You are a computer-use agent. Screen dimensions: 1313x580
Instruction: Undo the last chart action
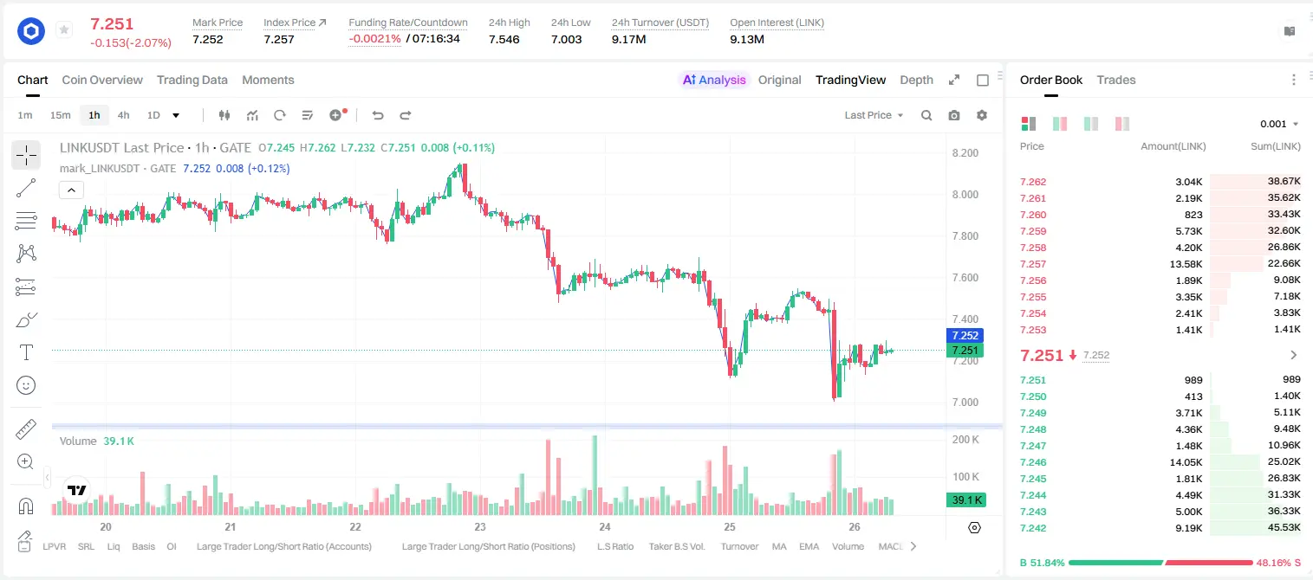pyautogui.click(x=377, y=115)
